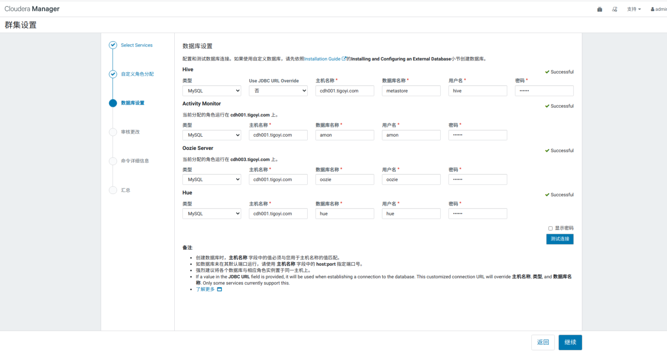Go to the Select Services wizard step
667x354 pixels.
[137, 45]
